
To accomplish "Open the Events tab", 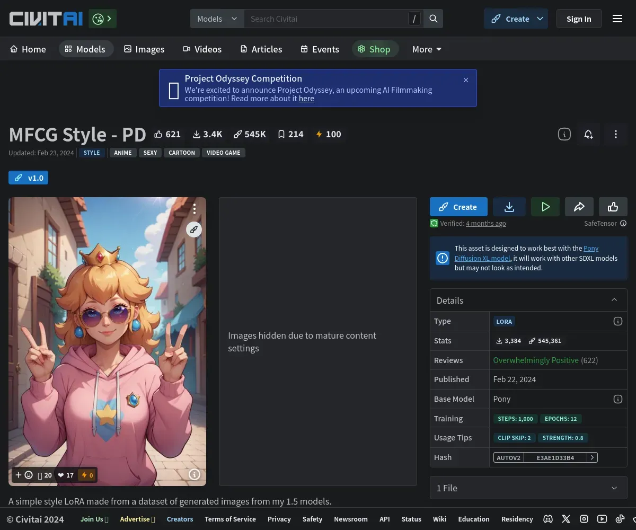I will pyautogui.click(x=320, y=49).
